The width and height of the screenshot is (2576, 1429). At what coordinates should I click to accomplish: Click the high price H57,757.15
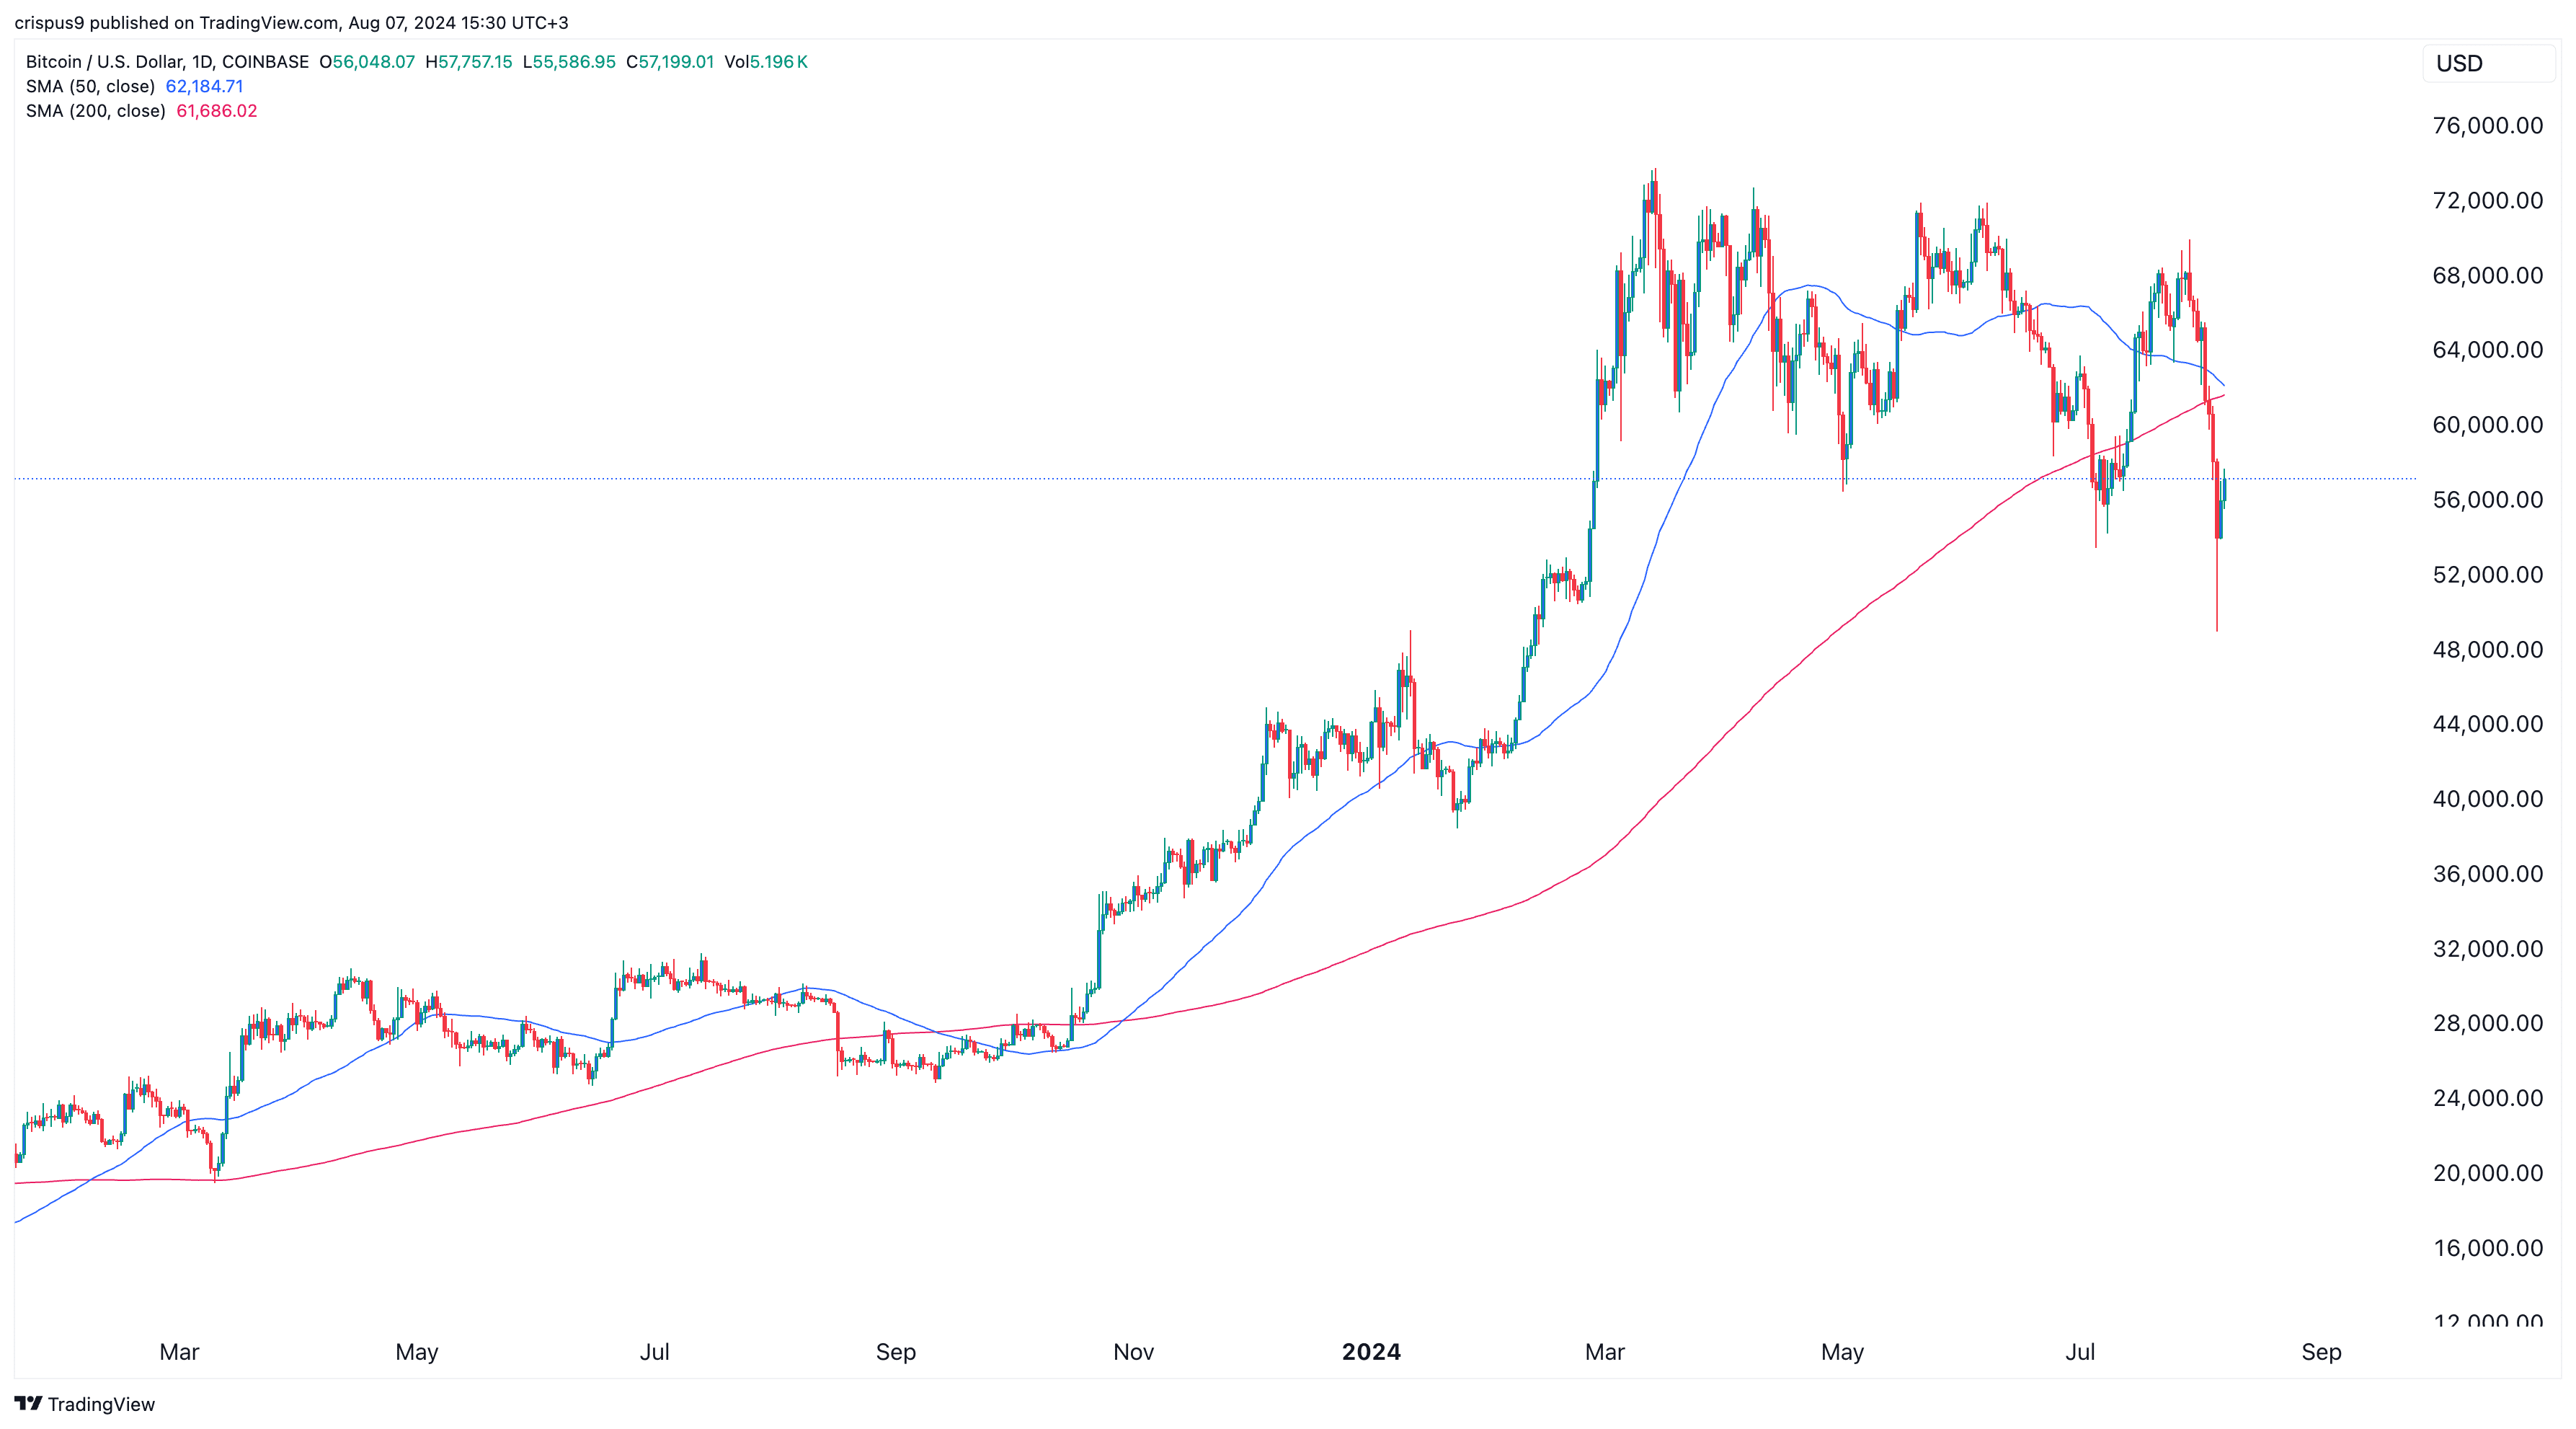[x=469, y=62]
